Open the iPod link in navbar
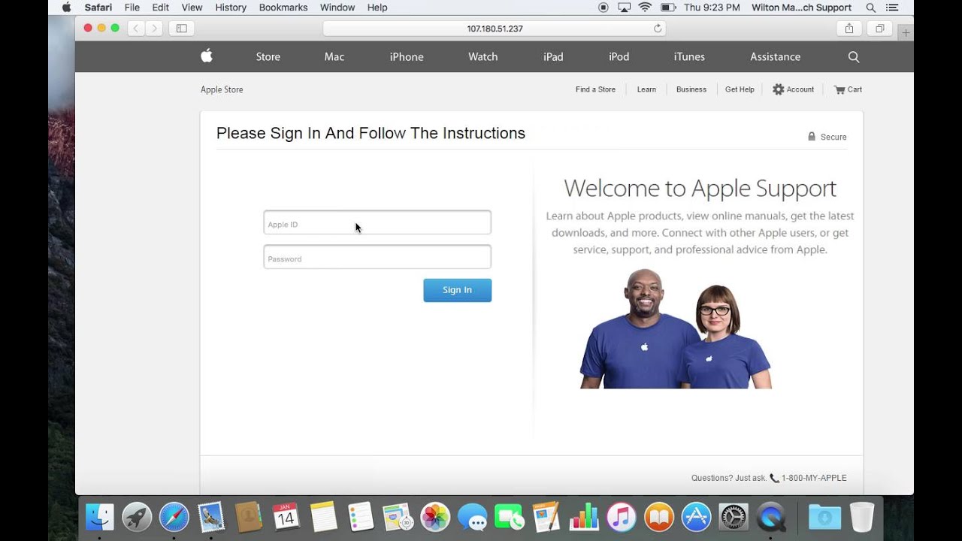Viewport: 962px width, 541px height. click(x=619, y=56)
